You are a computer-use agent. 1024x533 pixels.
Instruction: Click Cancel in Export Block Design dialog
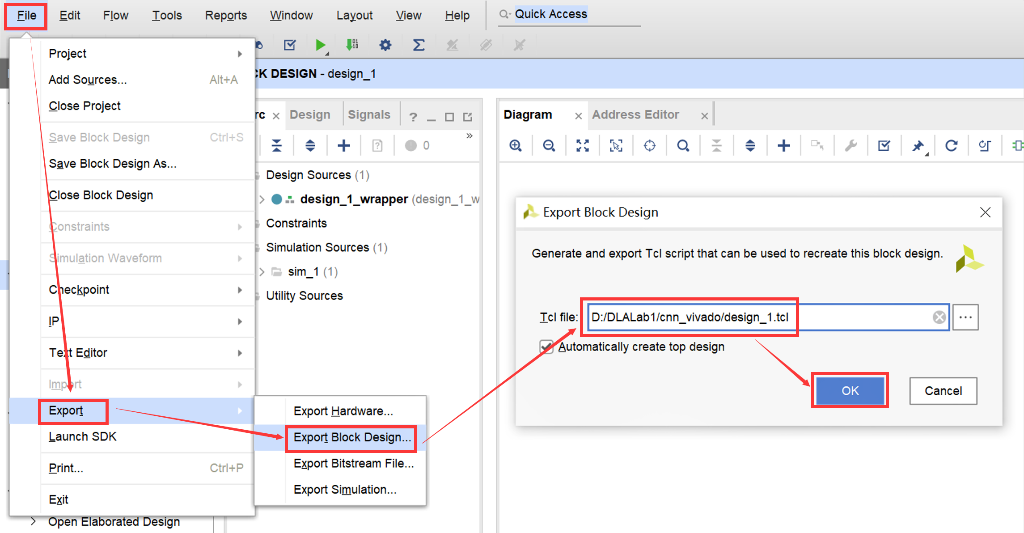(x=943, y=391)
